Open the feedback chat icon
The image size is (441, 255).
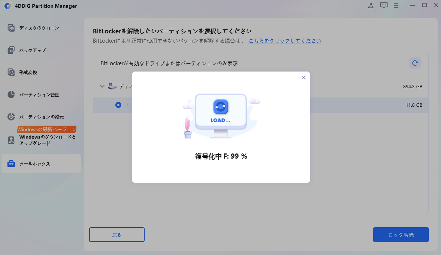384,5
